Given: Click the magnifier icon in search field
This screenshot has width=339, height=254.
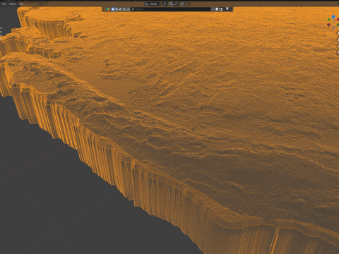Looking at the screenshot, I should point(133,9).
